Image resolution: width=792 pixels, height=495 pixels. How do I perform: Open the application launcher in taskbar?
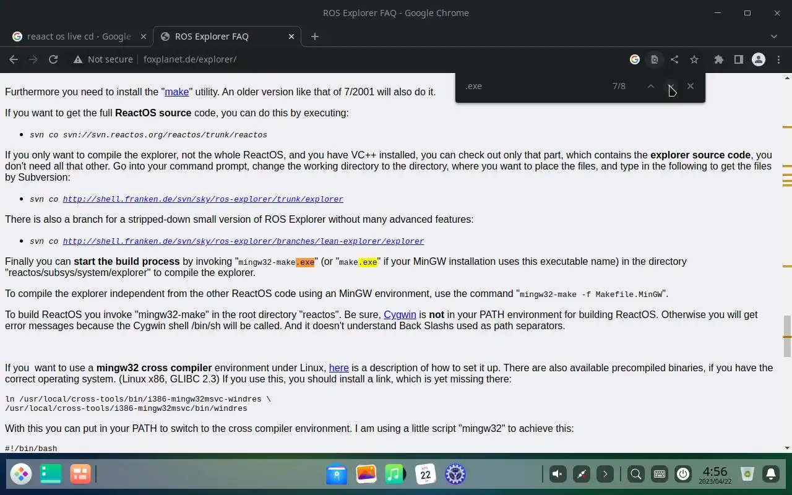21,475
